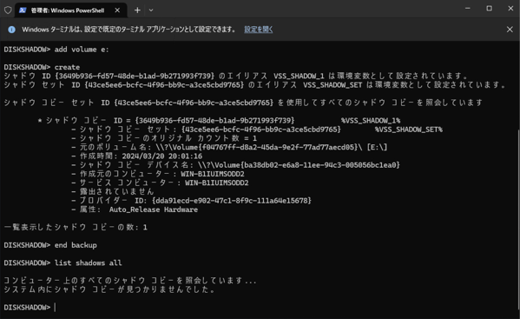
Task: Click the 露出されていません line
Action: [113, 191]
